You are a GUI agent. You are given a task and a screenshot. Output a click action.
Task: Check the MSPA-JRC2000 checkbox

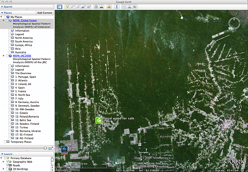coord(7,56)
